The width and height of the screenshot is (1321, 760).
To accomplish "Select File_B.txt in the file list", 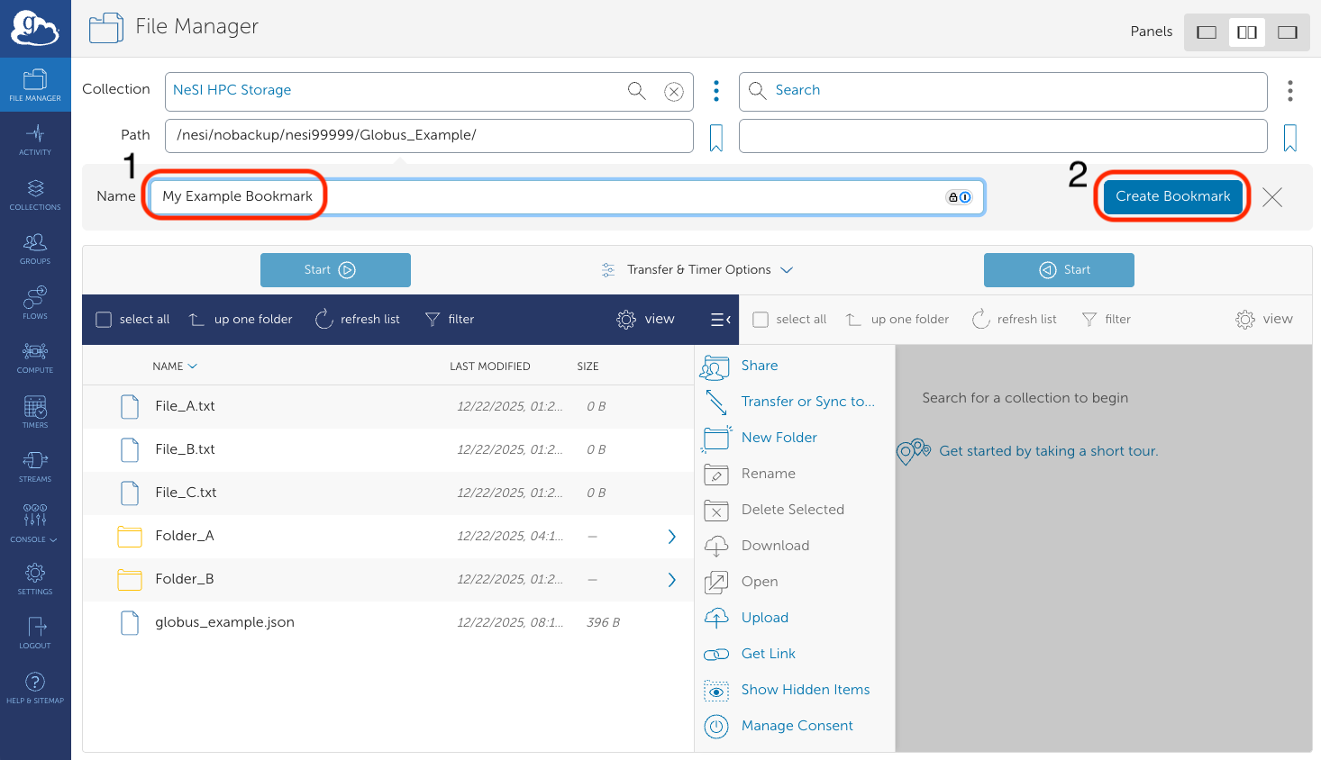I will coord(186,449).
